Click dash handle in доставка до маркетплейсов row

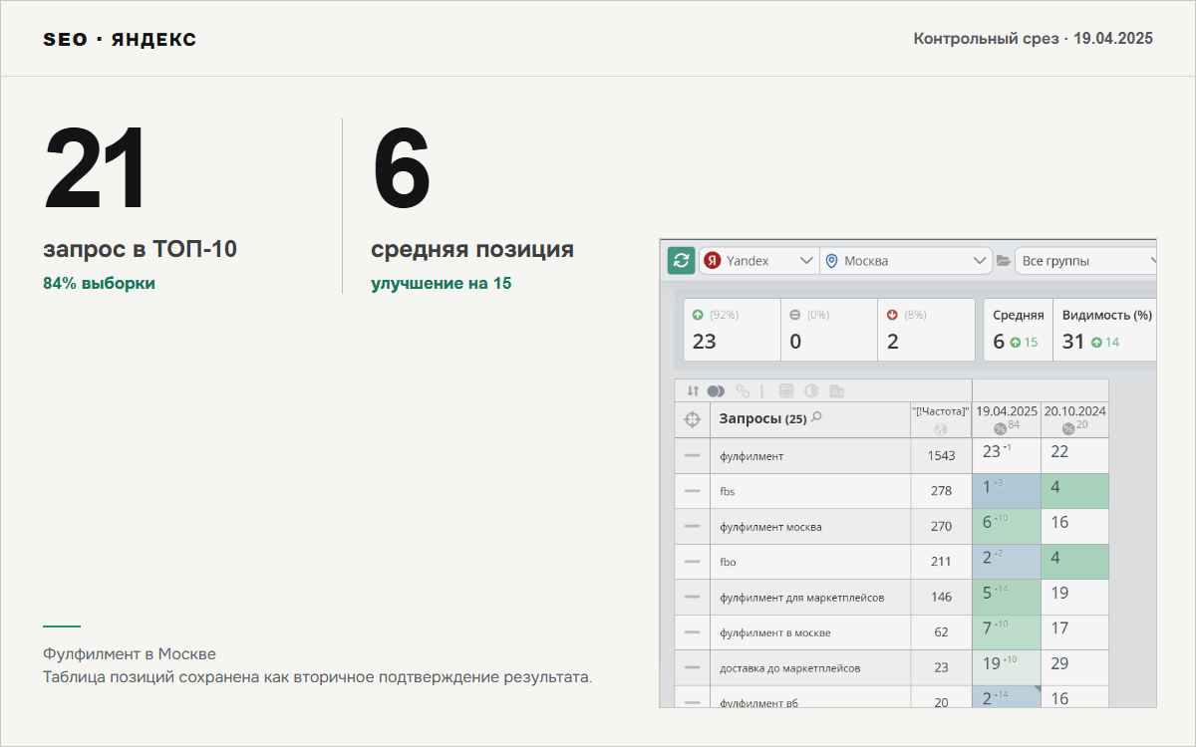[693, 668]
